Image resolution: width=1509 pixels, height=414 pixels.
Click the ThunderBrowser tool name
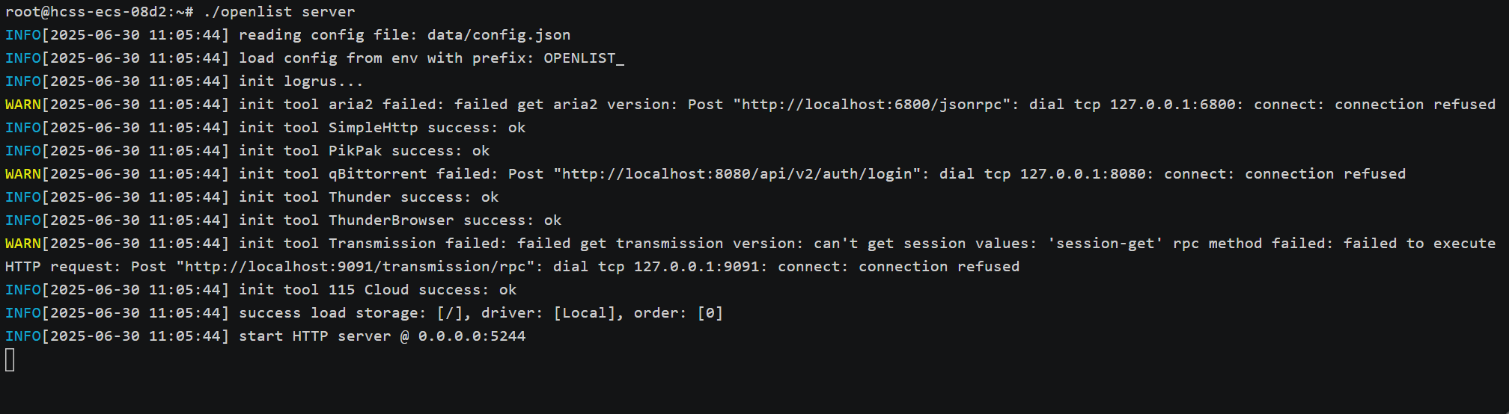click(391, 220)
